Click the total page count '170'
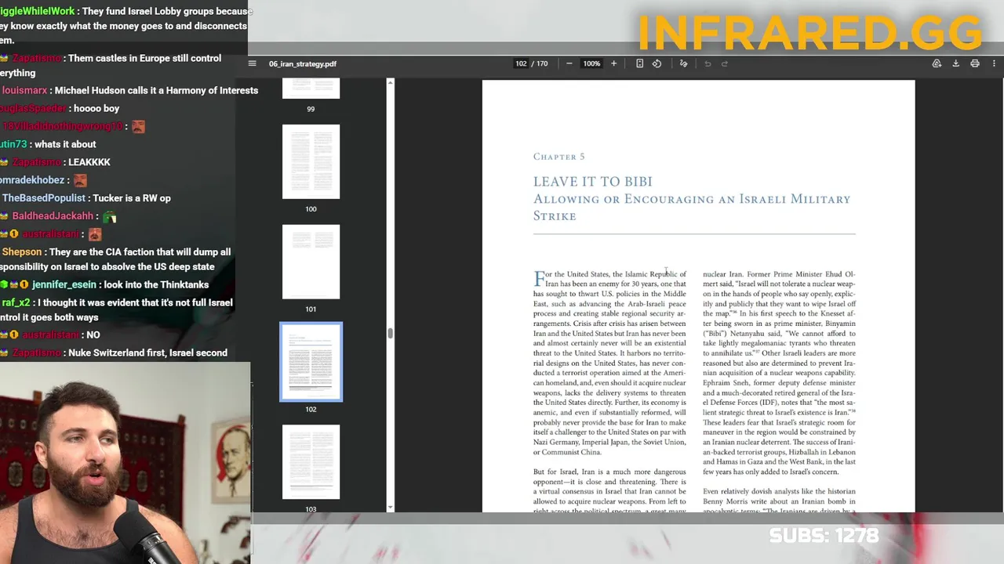Image resolution: width=1004 pixels, height=564 pixels. click(542, 63)
